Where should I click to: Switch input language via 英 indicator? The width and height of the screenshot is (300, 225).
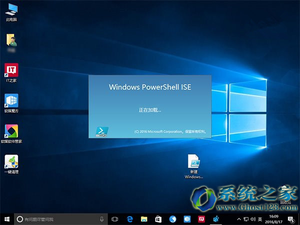[260, 219]
